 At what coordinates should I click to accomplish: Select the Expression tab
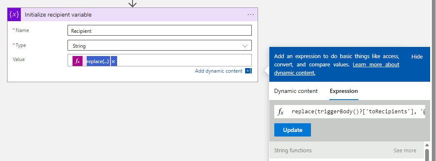344,91
